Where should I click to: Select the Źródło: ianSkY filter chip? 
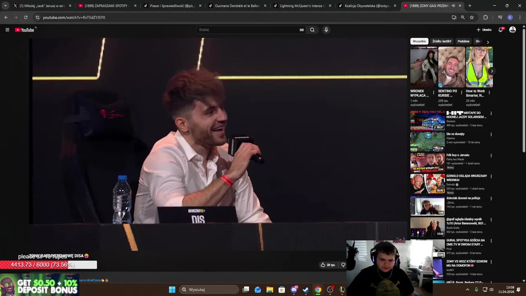(442, 41)
